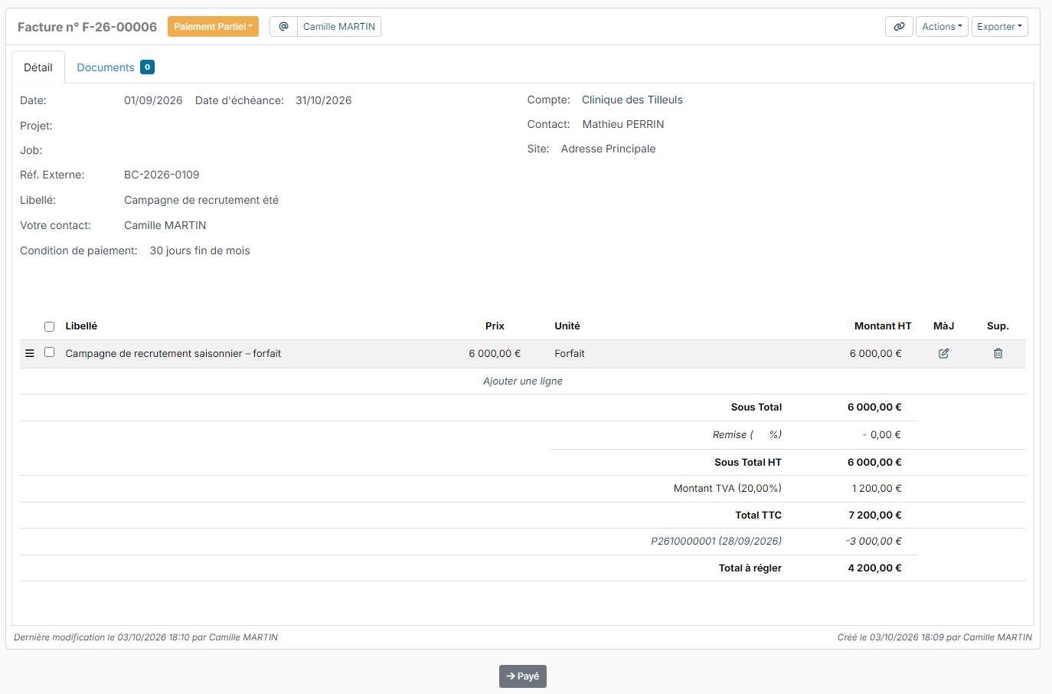Open the Clinique des Tilleuls account

(x=632, y=100)
